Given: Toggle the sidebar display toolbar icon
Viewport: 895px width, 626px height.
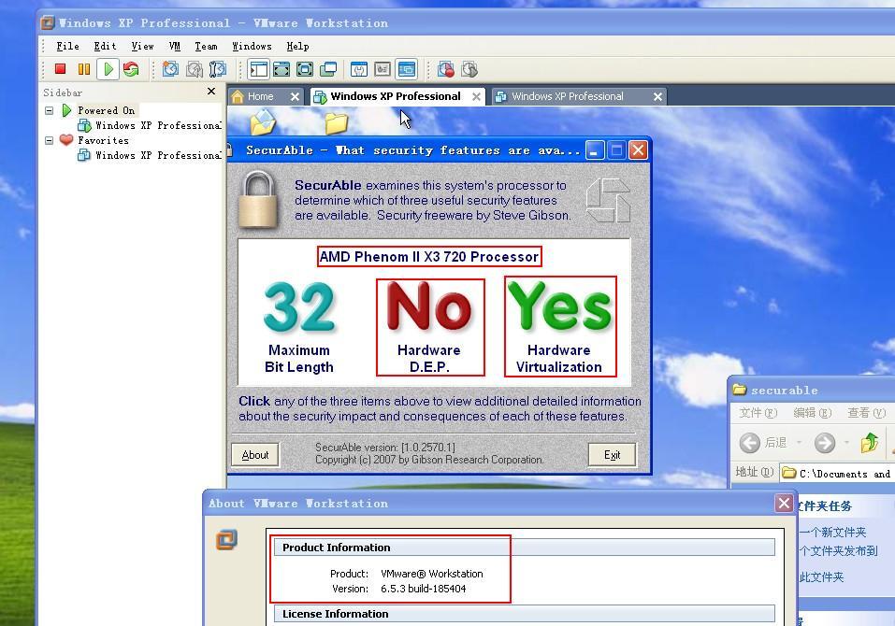Looking at the screenshot, I should [258, 69].
